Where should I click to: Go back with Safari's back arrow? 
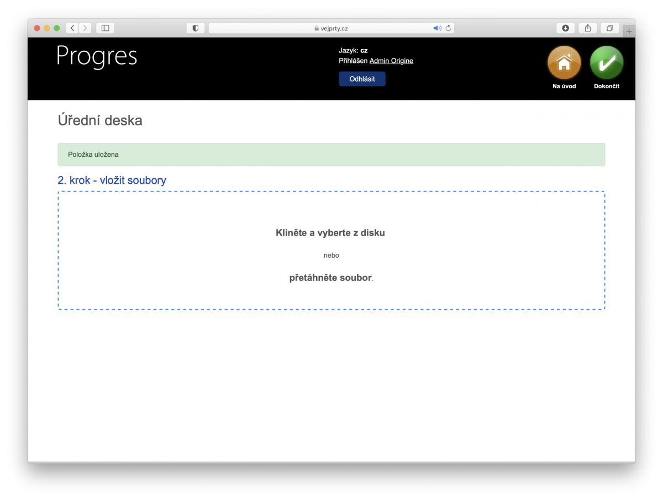(72, 28)
